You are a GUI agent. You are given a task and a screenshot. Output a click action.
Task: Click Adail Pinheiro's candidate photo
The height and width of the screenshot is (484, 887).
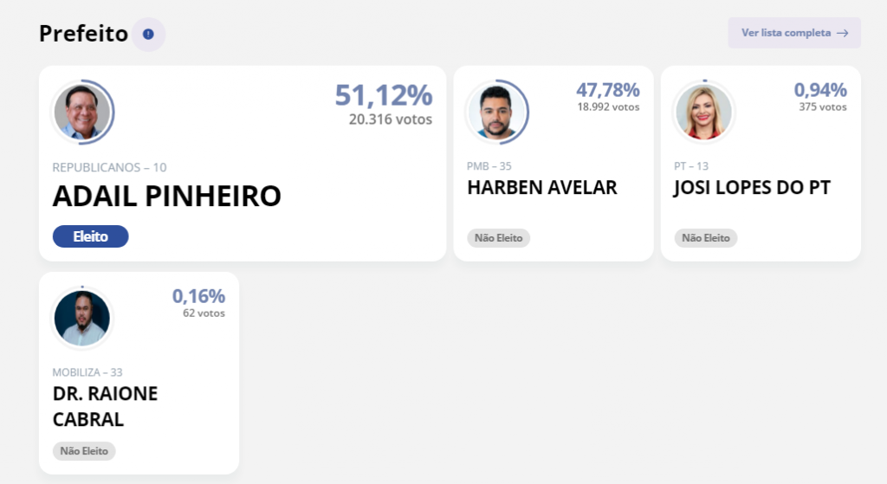(x=82, y=113)
